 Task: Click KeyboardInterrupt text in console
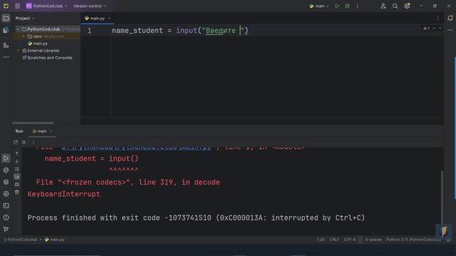click(63, 194)
